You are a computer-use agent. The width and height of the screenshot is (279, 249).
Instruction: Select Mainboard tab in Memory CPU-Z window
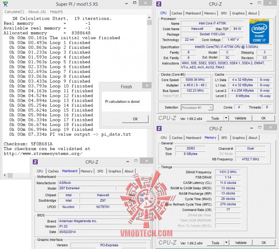pyautogui.click(x=193, y=138)
